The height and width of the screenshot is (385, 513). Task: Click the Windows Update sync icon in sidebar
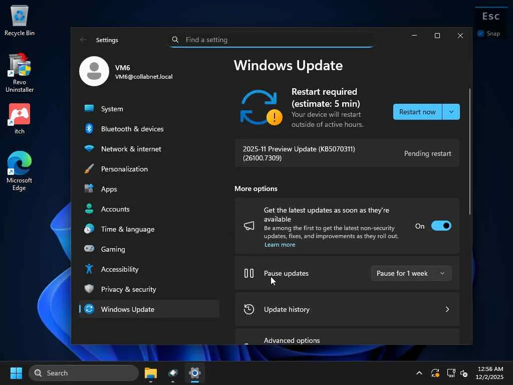click(x=89, y=309)
